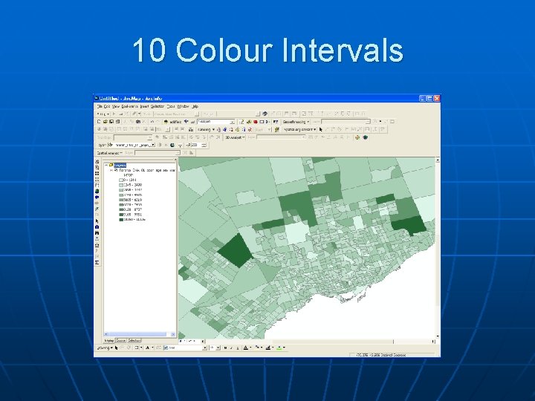Click the 5005 - 6219 legend label

click(134, 200)
